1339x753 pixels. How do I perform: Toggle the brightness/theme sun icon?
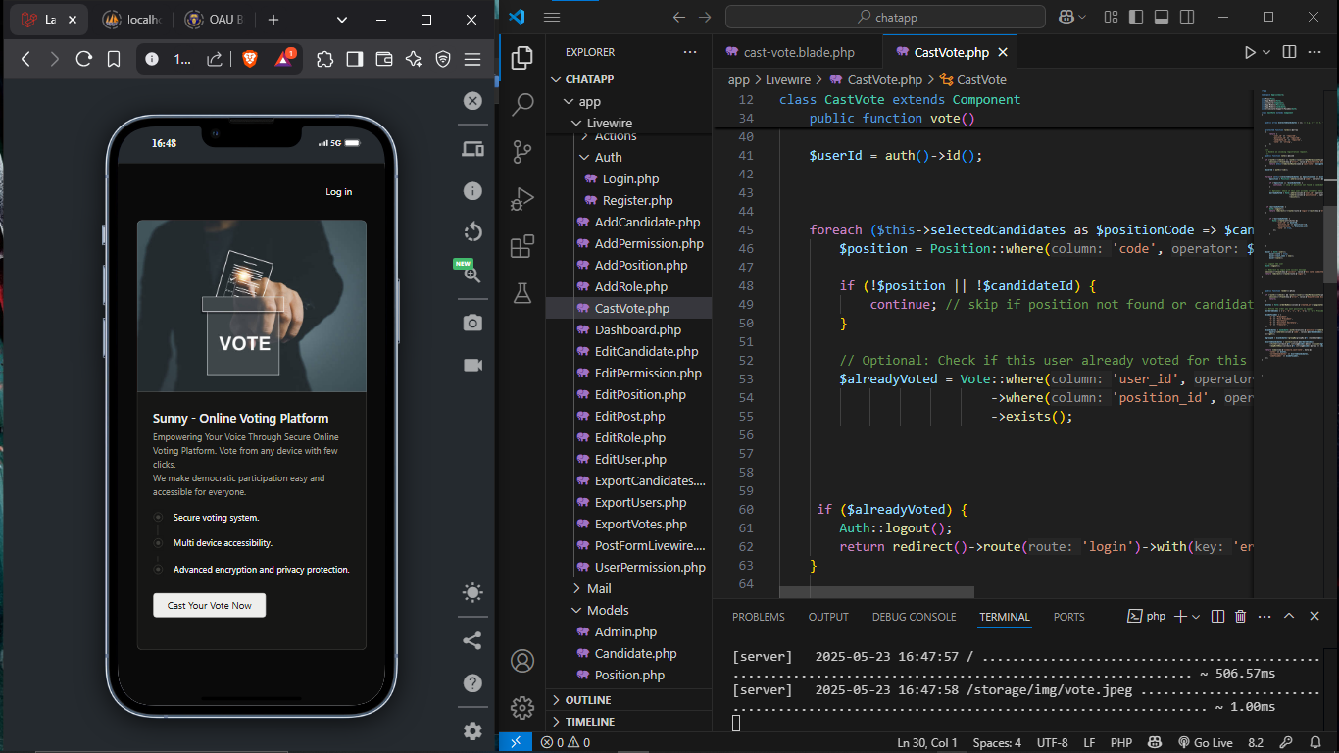472,592
